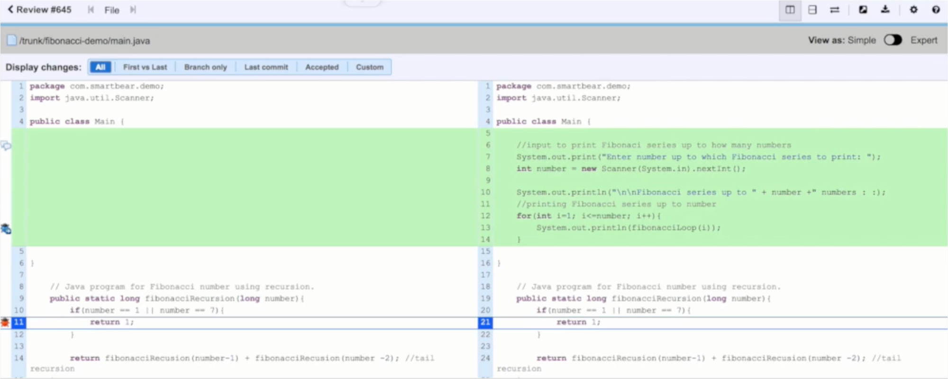The image size is (948, 379).
Task: Click right line 7 System.out.print statement
Action: click(x=698, y=157)
